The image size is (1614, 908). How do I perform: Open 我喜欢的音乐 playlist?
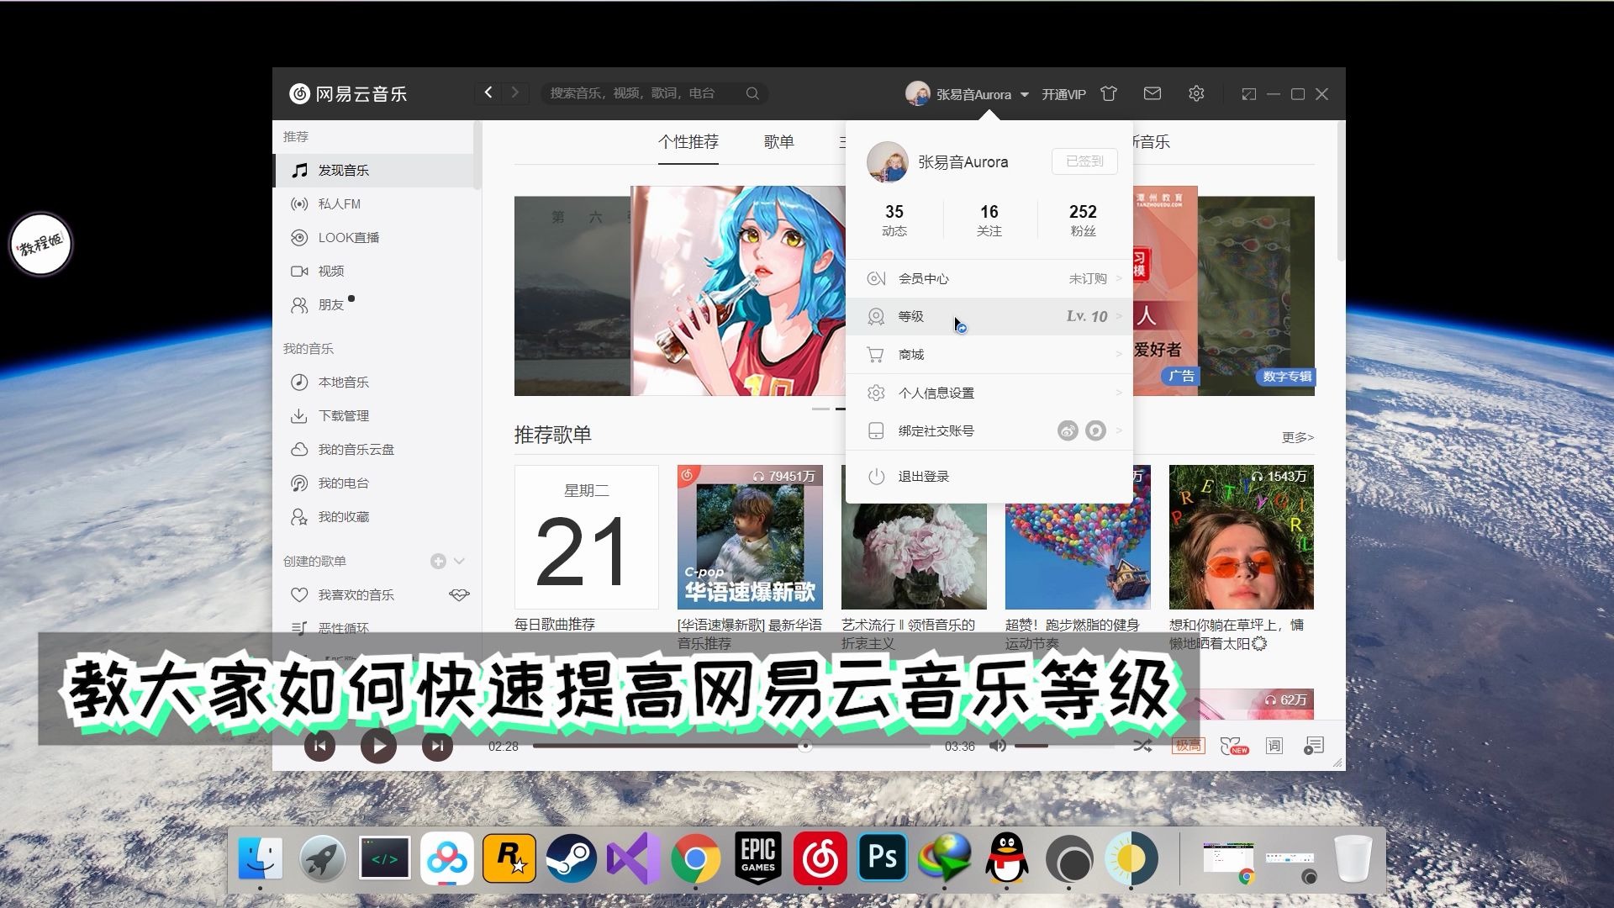(x=356, y=594)
